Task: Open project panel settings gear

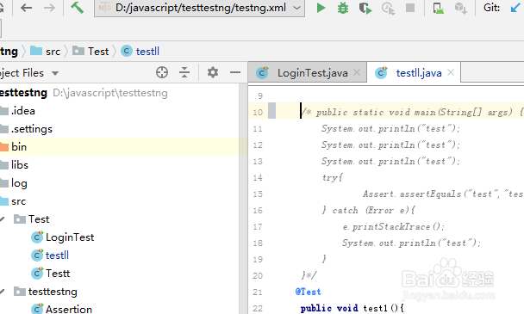Action: click(x=213, y=72)
